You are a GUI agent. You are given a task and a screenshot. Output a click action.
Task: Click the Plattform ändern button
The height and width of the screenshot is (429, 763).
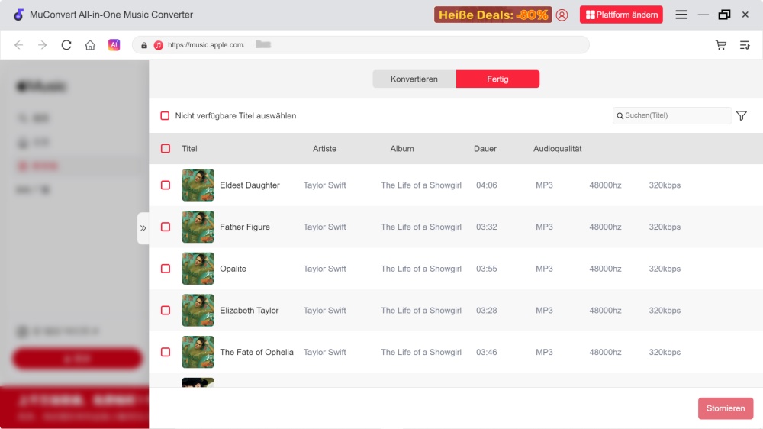point(621,15)
